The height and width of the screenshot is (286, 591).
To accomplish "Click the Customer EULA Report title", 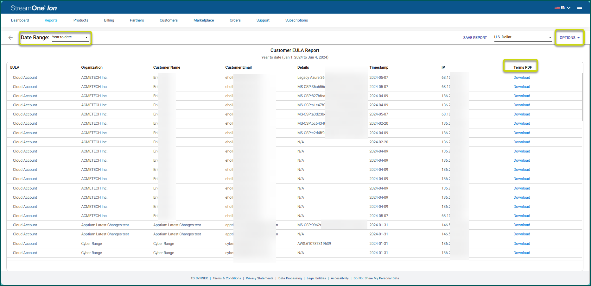I will pyautogui.click(x=295, y=50).
